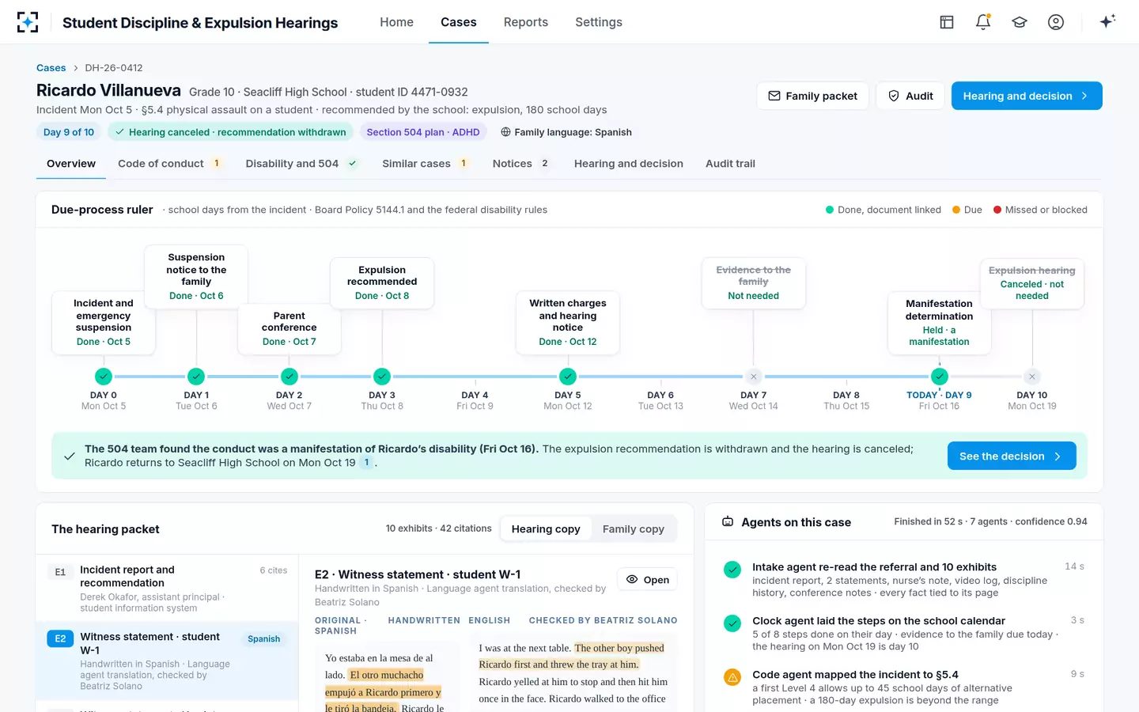Switch to Hearing copy view

pyautogui.click(x=546, y=529)
